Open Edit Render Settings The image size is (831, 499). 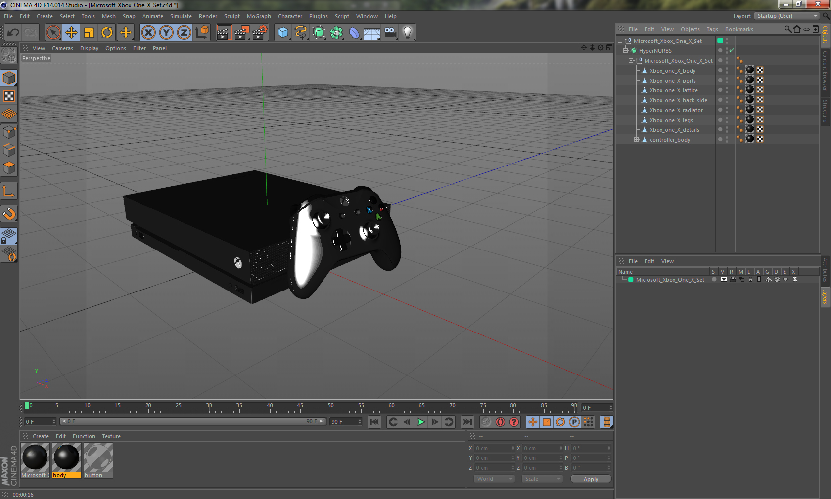(x=260, y=33)
